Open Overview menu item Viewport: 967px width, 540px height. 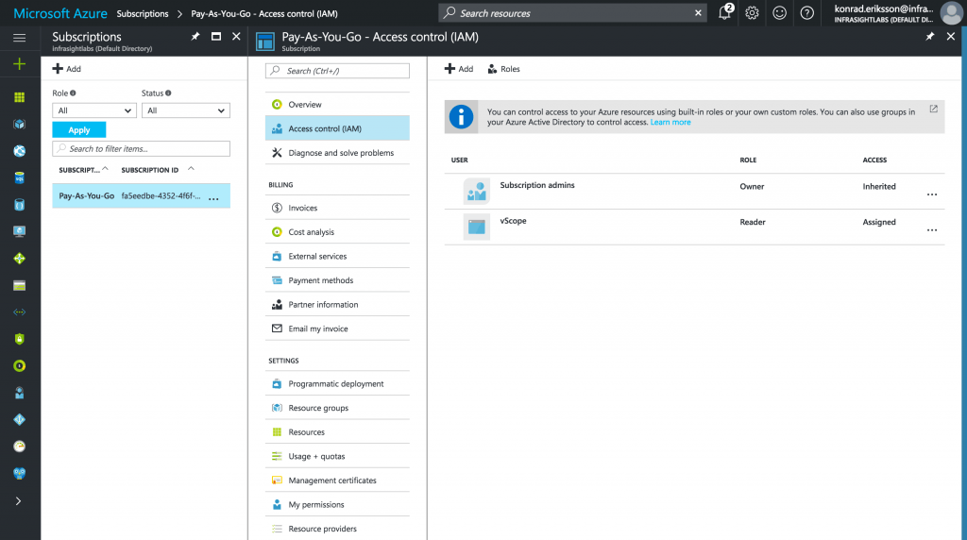[x=337, y=104]
